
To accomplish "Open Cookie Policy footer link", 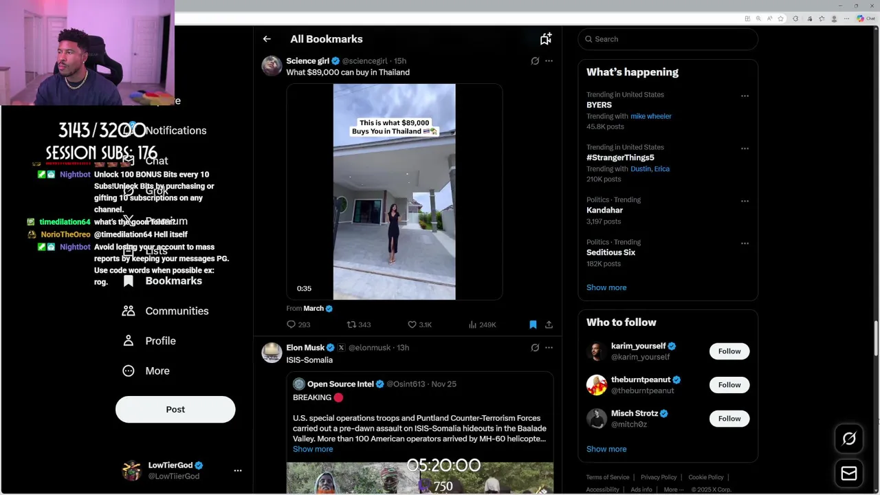I will click(x=706, y=477).
